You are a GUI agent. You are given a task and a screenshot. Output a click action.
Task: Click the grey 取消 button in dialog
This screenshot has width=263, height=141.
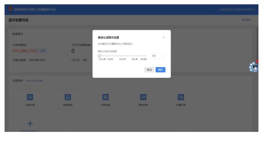(x=149, y=70)
